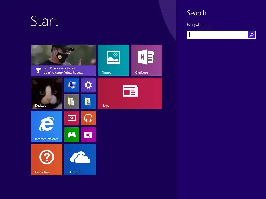
Task: Open the PC settings gear tile
Action: pos(88,85)
